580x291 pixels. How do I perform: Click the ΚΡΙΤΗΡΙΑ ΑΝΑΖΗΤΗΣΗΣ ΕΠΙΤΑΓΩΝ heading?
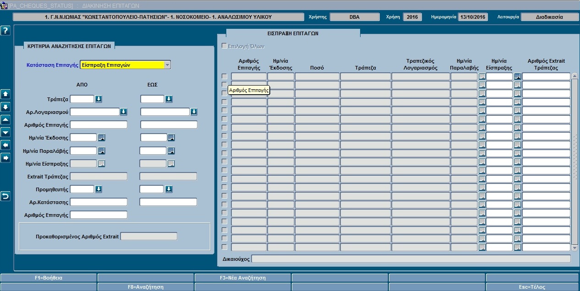(x=69, y=46)
